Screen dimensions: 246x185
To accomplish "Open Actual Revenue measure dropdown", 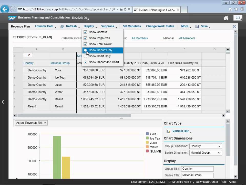I will coord(31,123).
